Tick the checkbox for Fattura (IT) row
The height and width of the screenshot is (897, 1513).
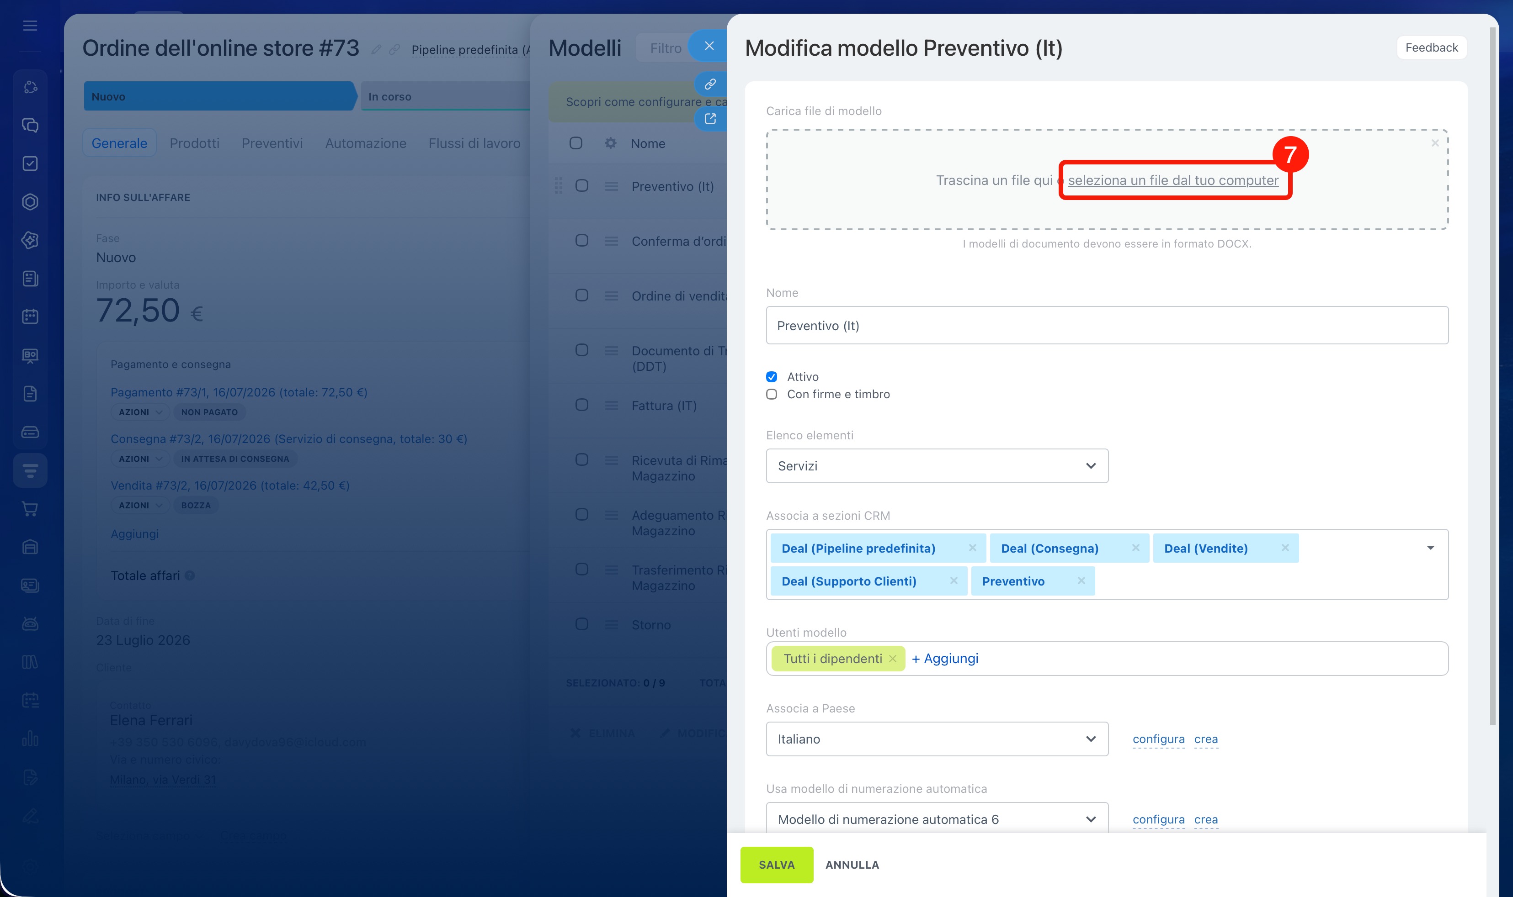tap(581, 405)
